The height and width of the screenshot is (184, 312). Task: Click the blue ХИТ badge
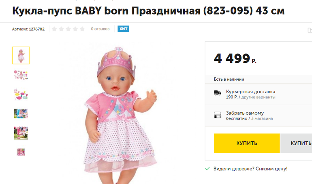123,29
